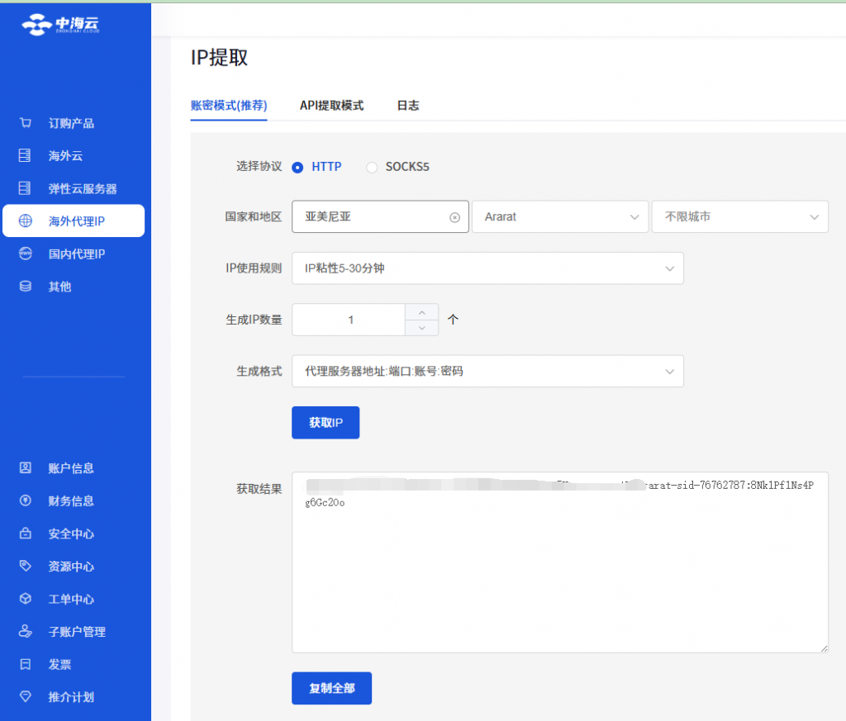Expand the 不限城市 city dropdown
This screenshot has height=721, width=846.
coord(739,216)
